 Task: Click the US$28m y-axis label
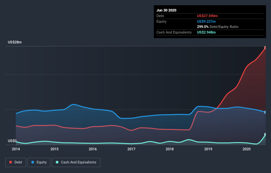[15, 42]
